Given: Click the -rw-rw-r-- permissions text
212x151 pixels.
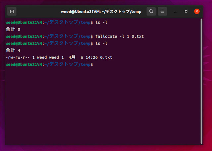Looking at the screenshot, I should point(18,57).
